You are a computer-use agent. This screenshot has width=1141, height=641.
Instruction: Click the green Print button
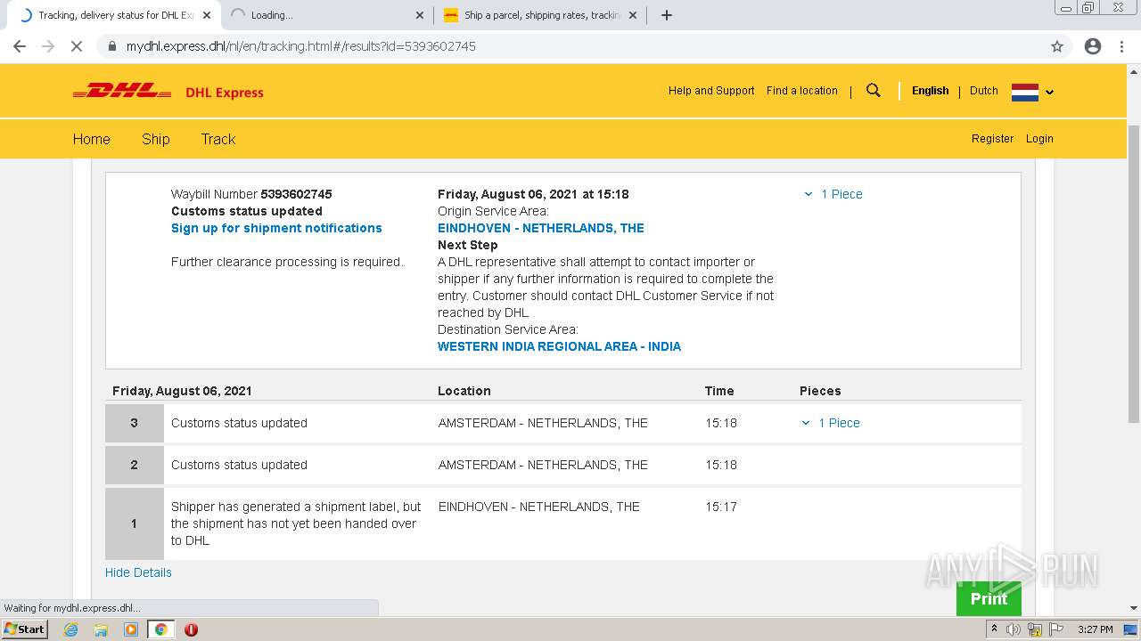[989, 598]
